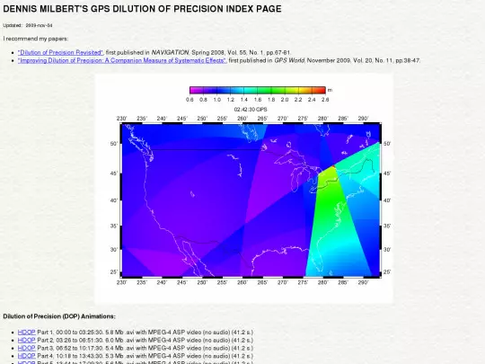Open the "Dilution of Precision Revisited" paper link
The width and height of the screenshot is (485, 364).
point(60,53)
